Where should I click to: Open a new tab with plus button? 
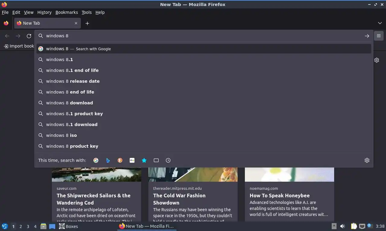(x=87, y=23)
